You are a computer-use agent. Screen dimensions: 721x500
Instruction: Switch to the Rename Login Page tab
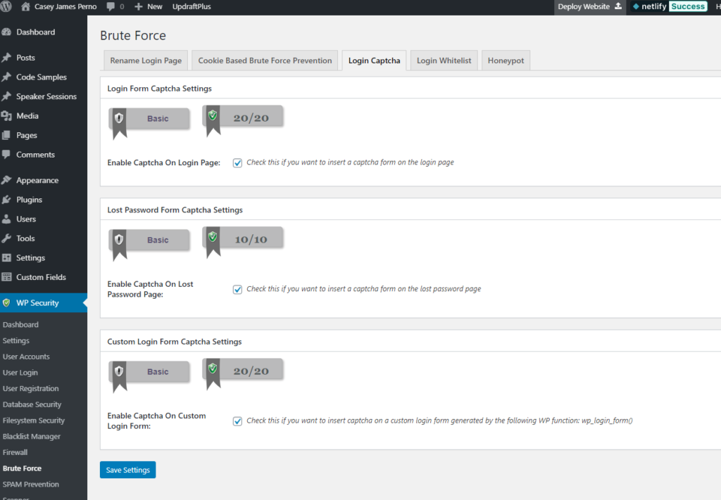pyautogui.click(x=146, y=60)
